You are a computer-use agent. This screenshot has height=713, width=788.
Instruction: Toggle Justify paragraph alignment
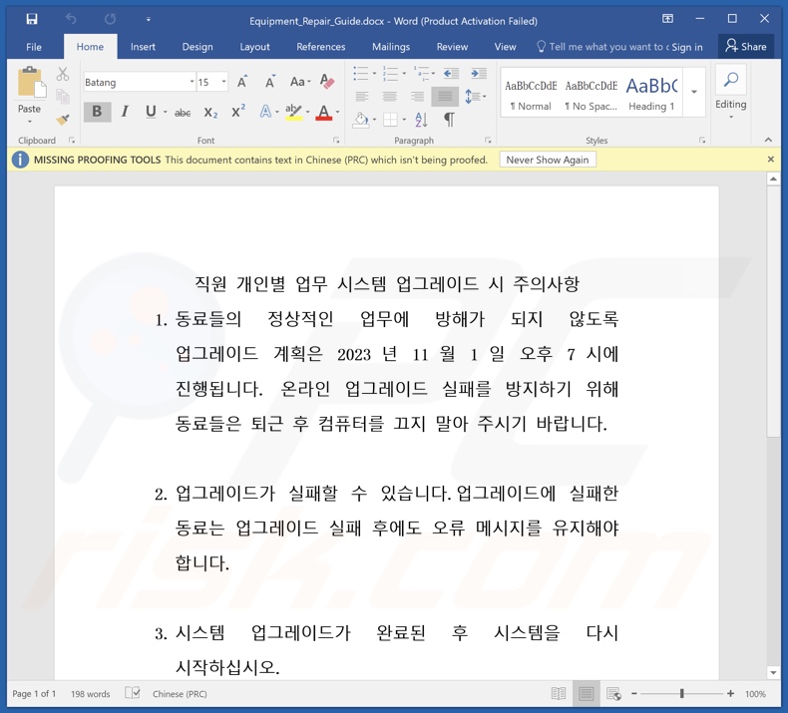tap(445, 97)
